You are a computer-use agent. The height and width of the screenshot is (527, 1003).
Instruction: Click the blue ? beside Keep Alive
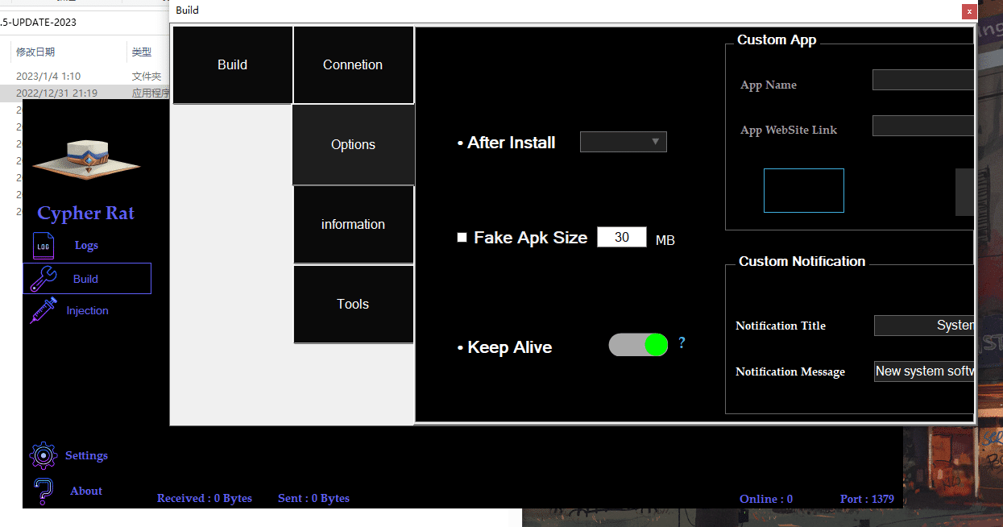pyautogui.click(x=682, y=343)
